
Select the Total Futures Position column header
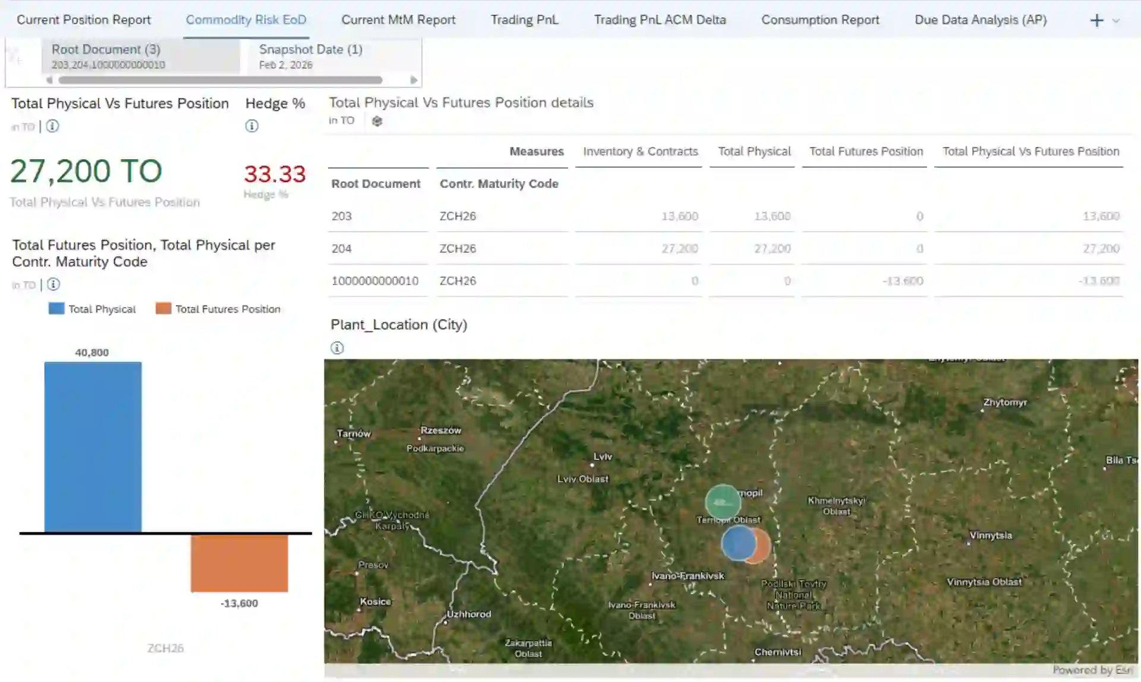point(865,151)
